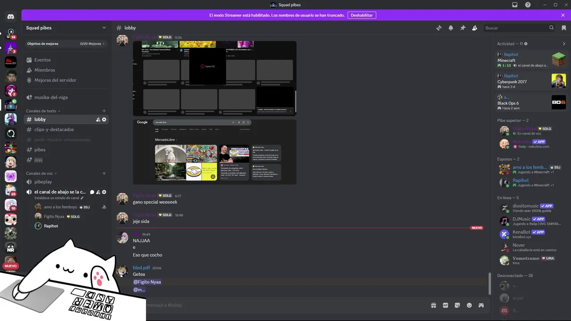Expand the Actividad panel chevron

pos(564,44)
